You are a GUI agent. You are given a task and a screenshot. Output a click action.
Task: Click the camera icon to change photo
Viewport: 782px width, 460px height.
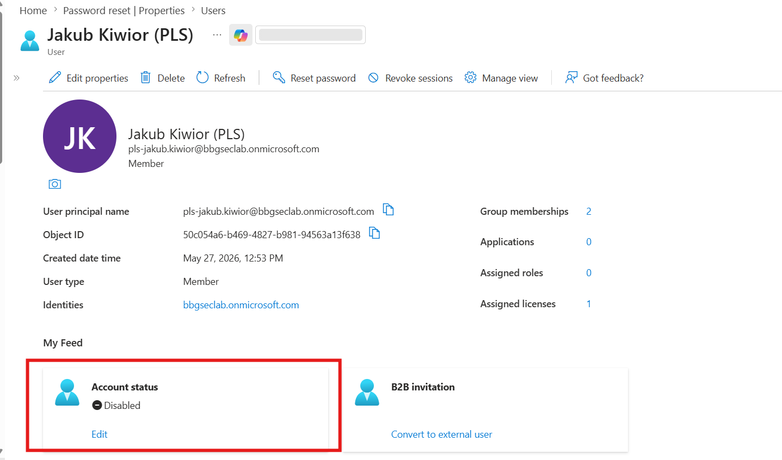coord(55,184)
